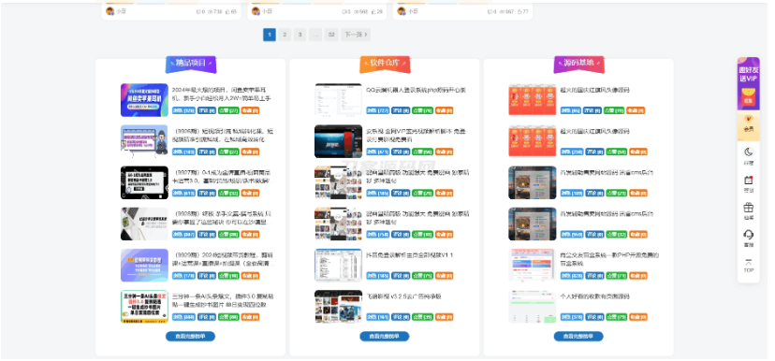
Task: Click 浏览 badge under QQ云端机器人 item
Action: (x=377, y=110)
